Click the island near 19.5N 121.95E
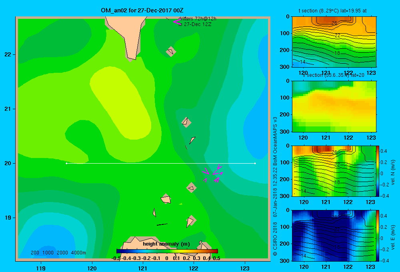 point(192,188)
